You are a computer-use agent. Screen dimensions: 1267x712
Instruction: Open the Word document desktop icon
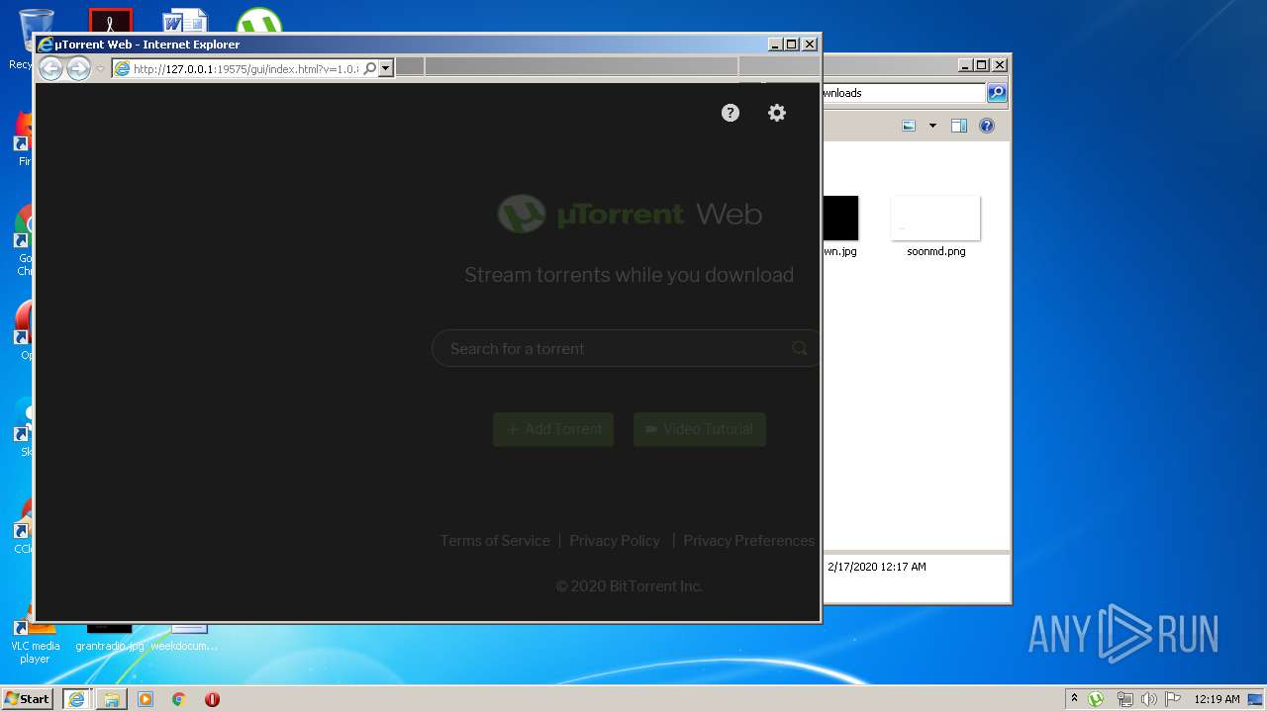click(x=185, y=22)
